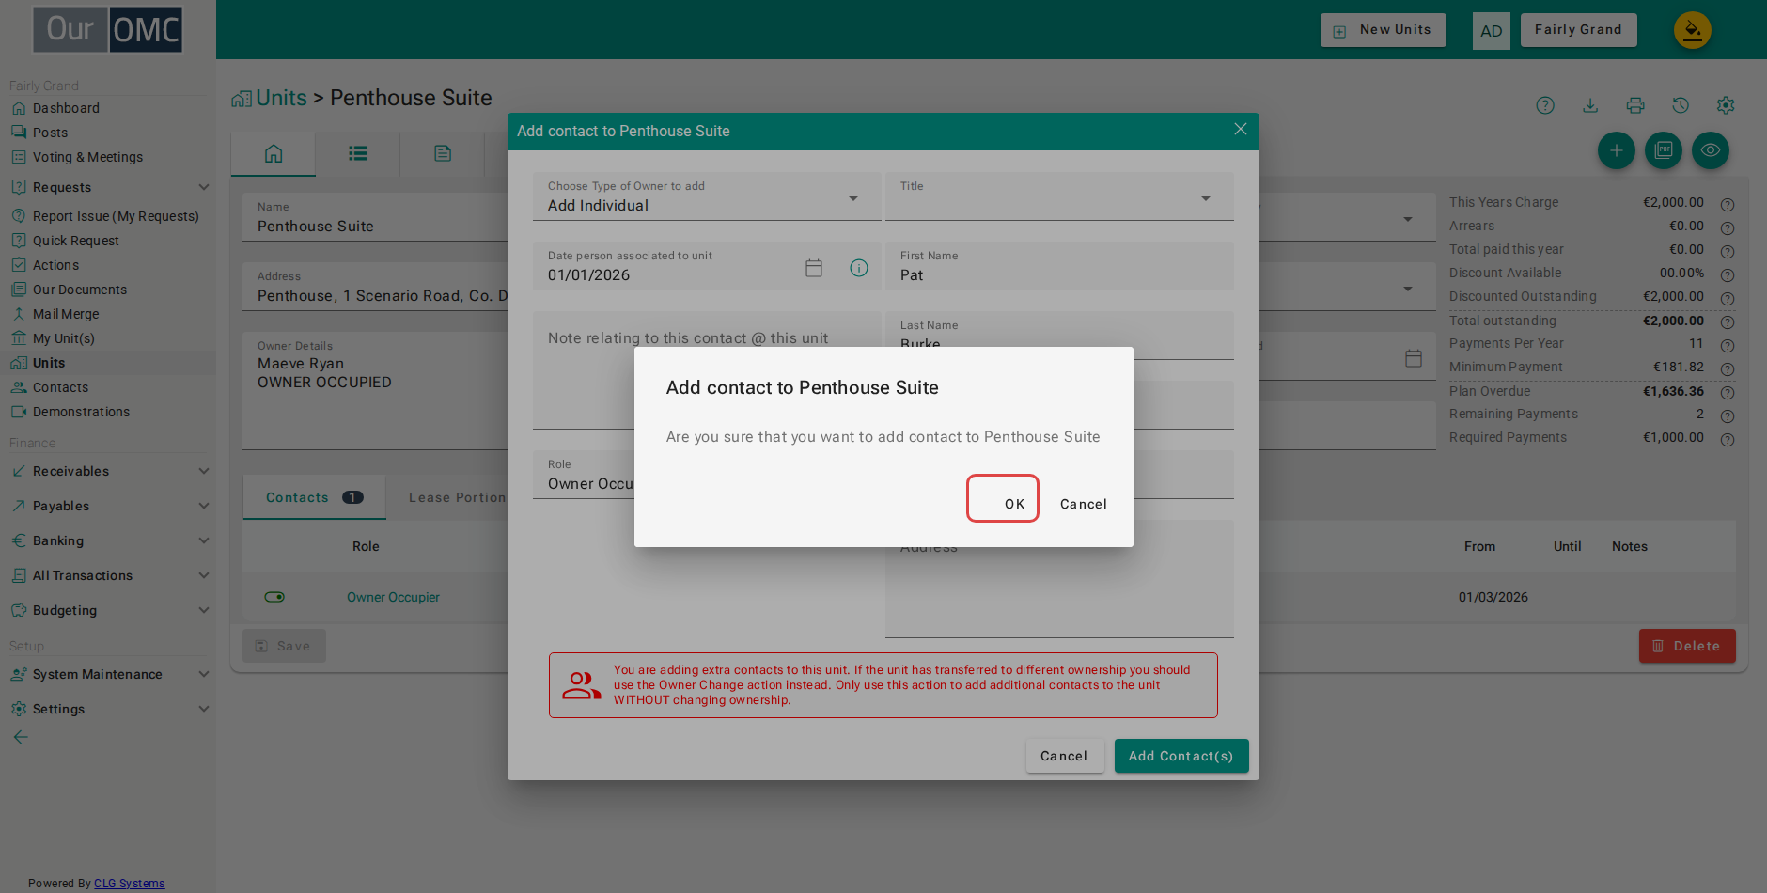Select the Contacts tab
The image size is (1767, 893).
pyautogui.click(x=314, y=497)
